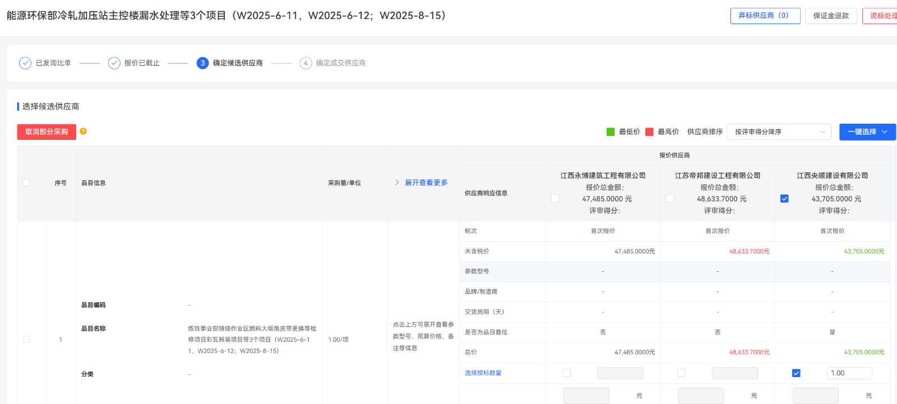
Task: Go to the 报价已截止 step
Action: (142, 63)
